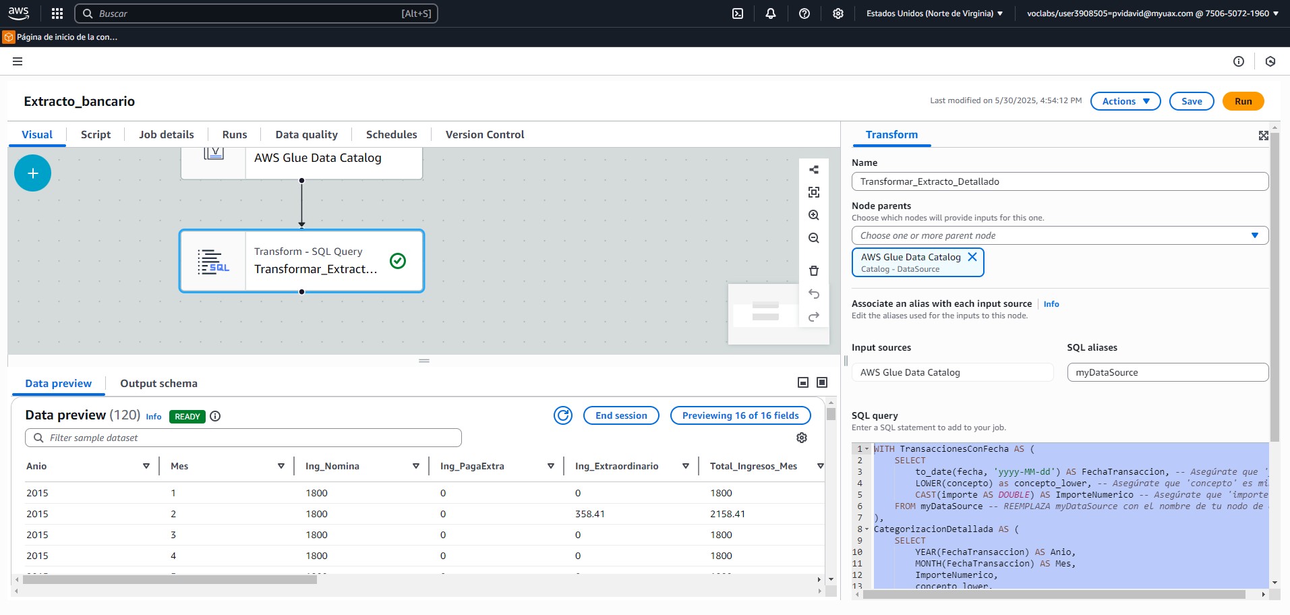Toggle the left navigation hamburger menu
The height and width of the screenshot is (615, 1290).
point(18,61)
